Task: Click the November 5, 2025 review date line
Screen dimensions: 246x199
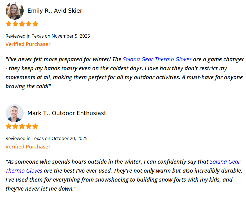Action: tap(48, 36)
